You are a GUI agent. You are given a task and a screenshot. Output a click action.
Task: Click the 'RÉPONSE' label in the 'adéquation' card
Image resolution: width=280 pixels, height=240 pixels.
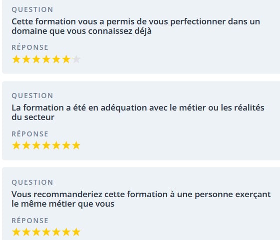click(x=30, y=134)
